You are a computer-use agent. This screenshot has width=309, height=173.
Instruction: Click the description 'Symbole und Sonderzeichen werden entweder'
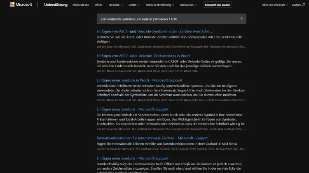pyautogui.click(x=169, y=64)
